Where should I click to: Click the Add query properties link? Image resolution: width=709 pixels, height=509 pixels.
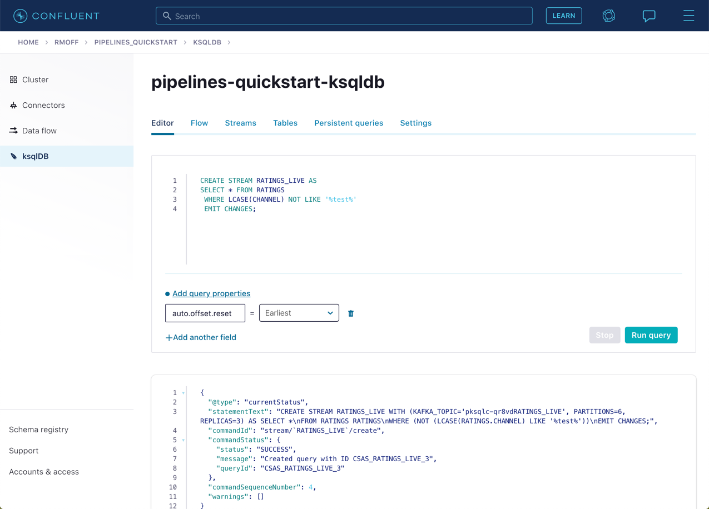click(x=211, y=293)
